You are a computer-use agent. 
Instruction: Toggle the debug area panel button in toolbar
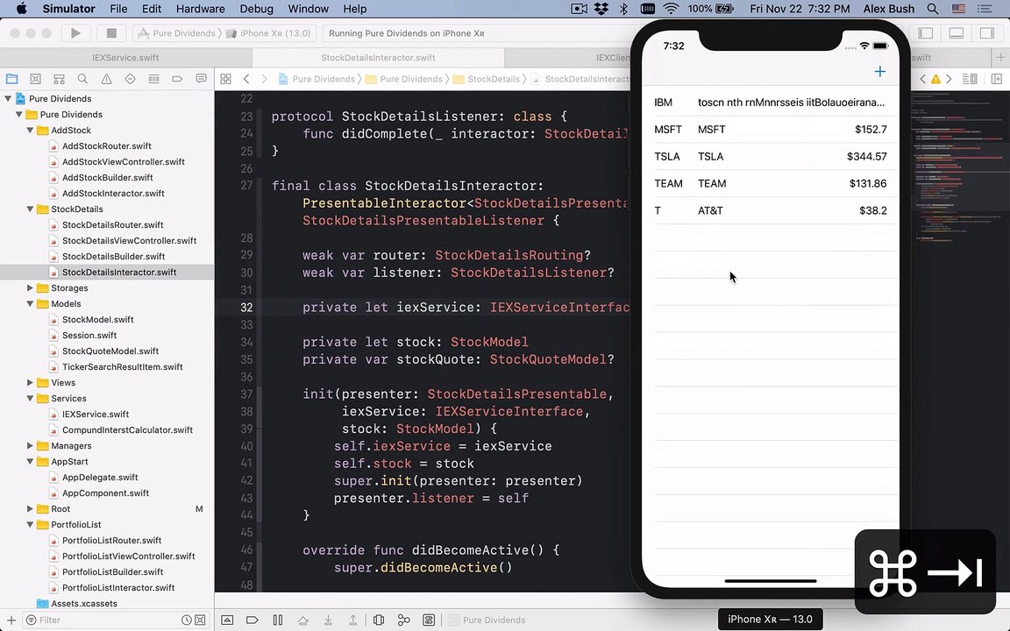coord(957,32)
